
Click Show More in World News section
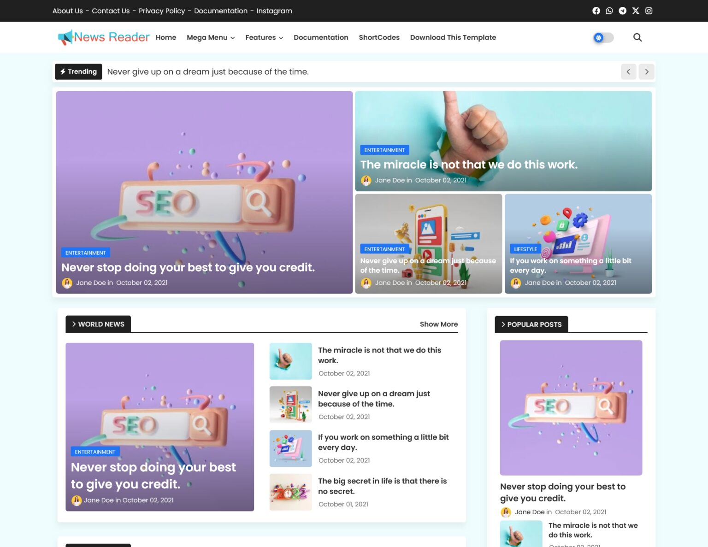click(x=438, y=324)
